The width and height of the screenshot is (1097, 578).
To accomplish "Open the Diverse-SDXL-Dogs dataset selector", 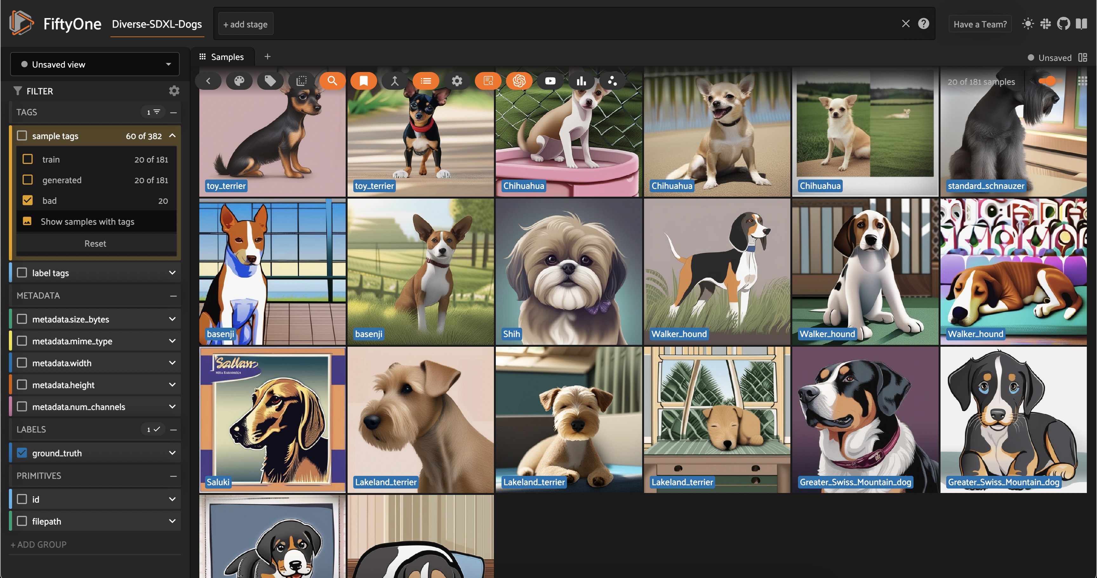I will [157, 24].
